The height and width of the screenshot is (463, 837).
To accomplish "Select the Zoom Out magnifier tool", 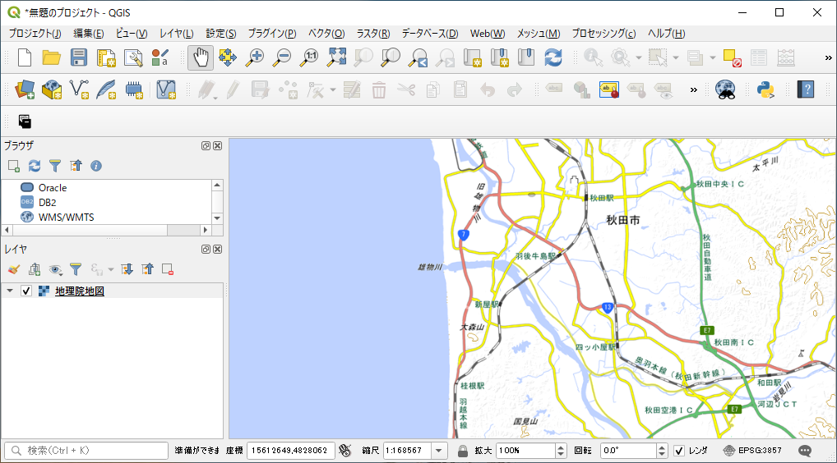I will click(x=282, y=57).
